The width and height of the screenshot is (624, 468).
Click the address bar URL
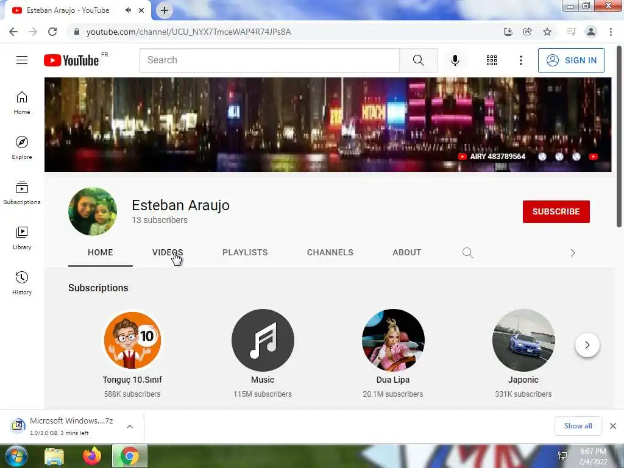[x=189, y=32]
